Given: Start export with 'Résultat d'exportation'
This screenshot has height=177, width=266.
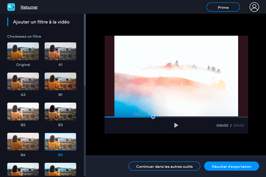Looking at the screenshot, I should tap(232, 166).
